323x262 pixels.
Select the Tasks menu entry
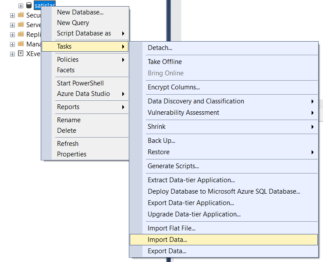pos(85,46)
